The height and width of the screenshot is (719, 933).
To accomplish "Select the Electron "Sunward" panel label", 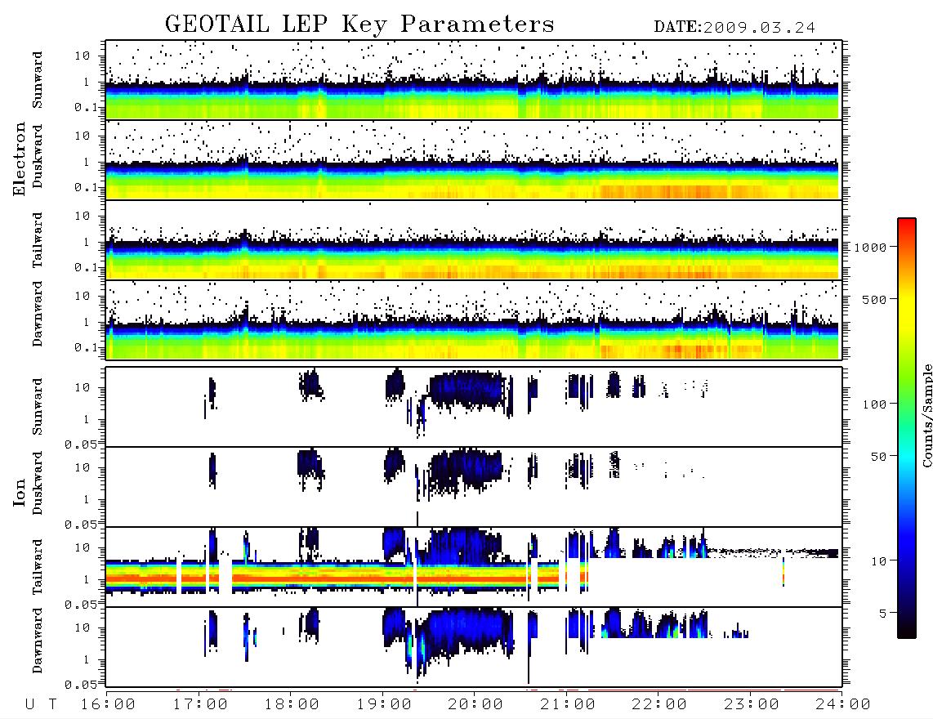I will (x=38, y=79).
